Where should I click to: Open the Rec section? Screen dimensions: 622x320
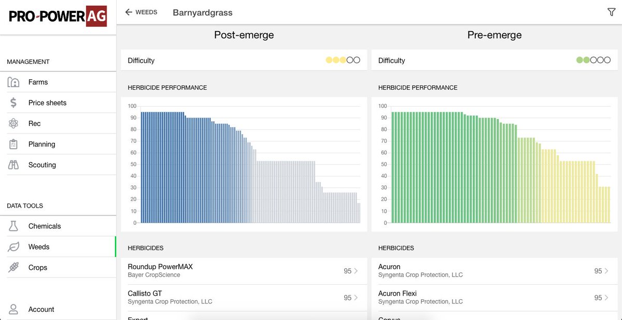[58, 123]
